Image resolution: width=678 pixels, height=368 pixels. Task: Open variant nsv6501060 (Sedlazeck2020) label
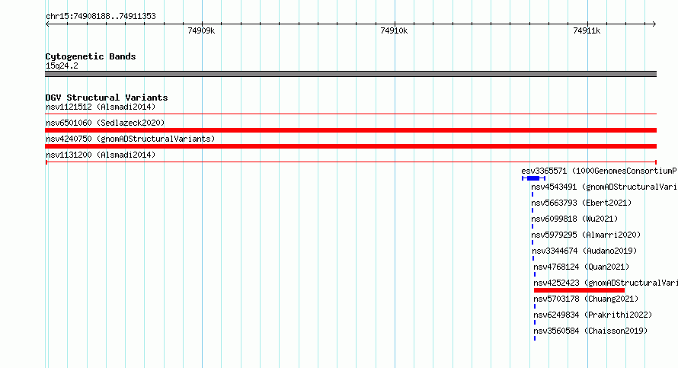[x=105, y=123]
